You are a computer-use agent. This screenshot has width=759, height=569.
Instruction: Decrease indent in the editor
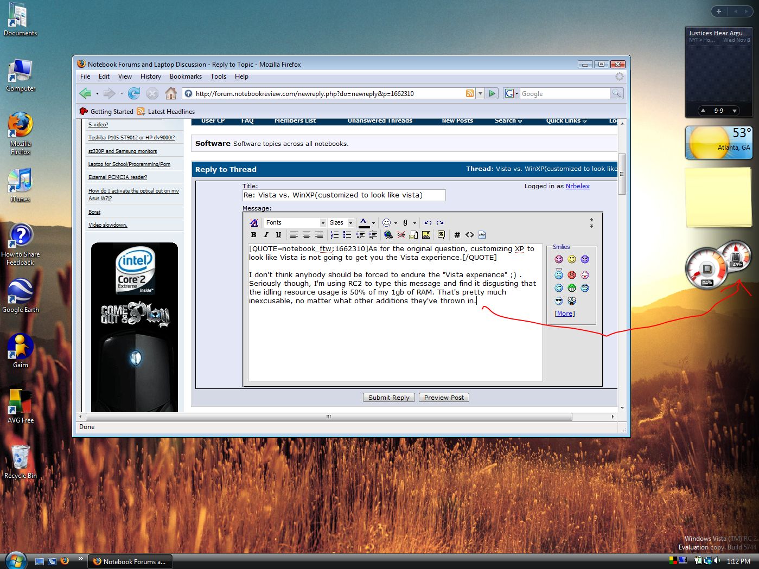point(360,235)
